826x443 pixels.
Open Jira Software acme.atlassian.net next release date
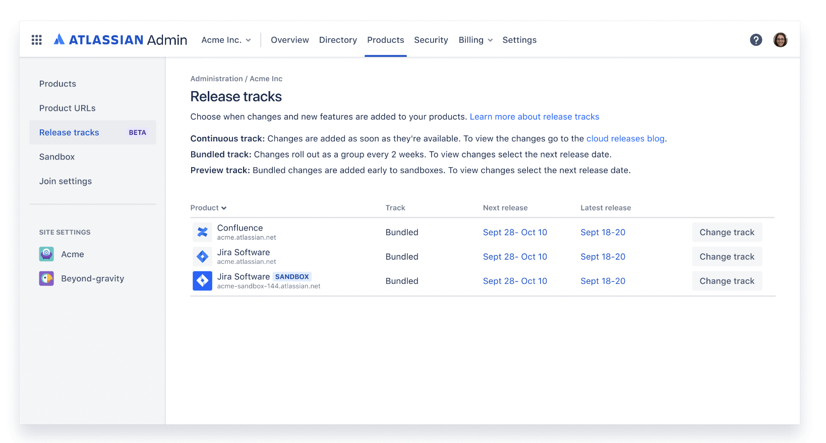(515, 257)
